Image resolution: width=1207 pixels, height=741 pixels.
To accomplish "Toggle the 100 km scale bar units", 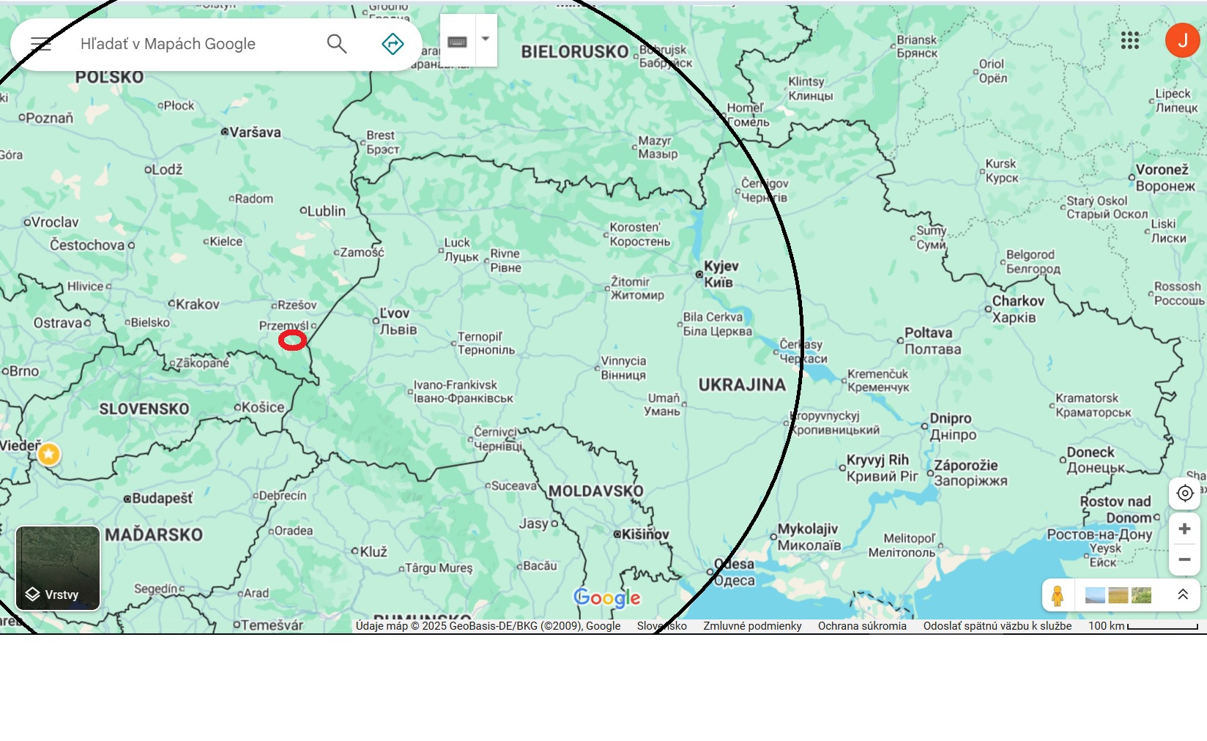I will 1143,626.
